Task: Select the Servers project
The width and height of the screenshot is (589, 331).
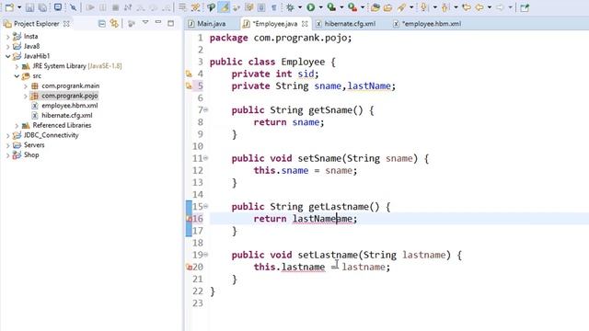Action: 34,145
